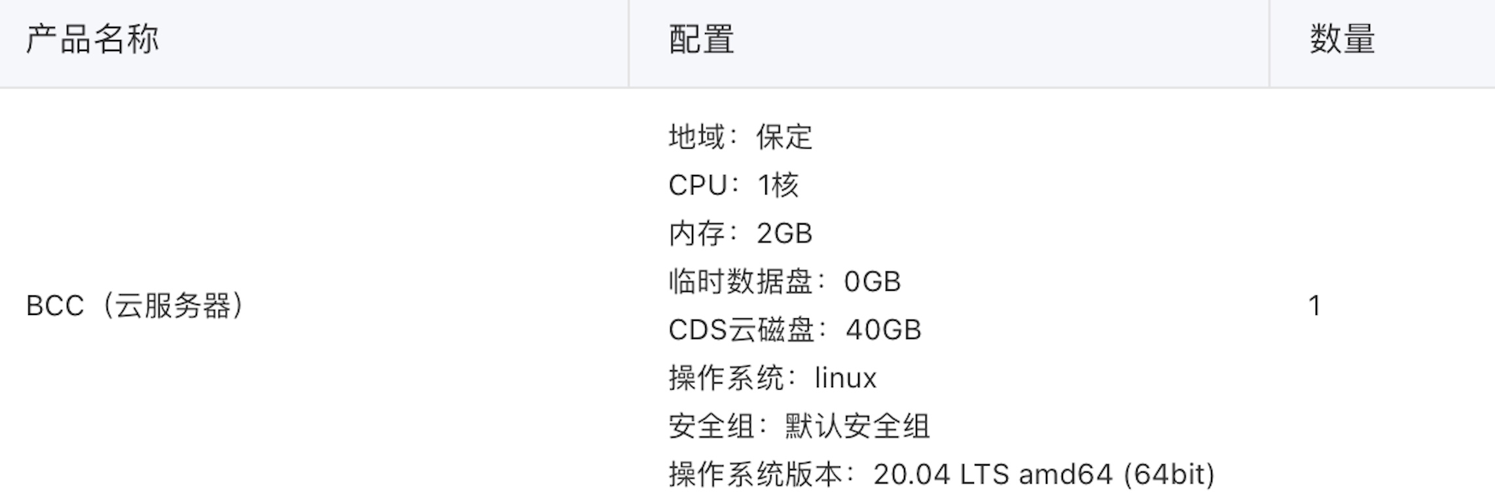Click the 配置 column header

click(x=701, y=39)
